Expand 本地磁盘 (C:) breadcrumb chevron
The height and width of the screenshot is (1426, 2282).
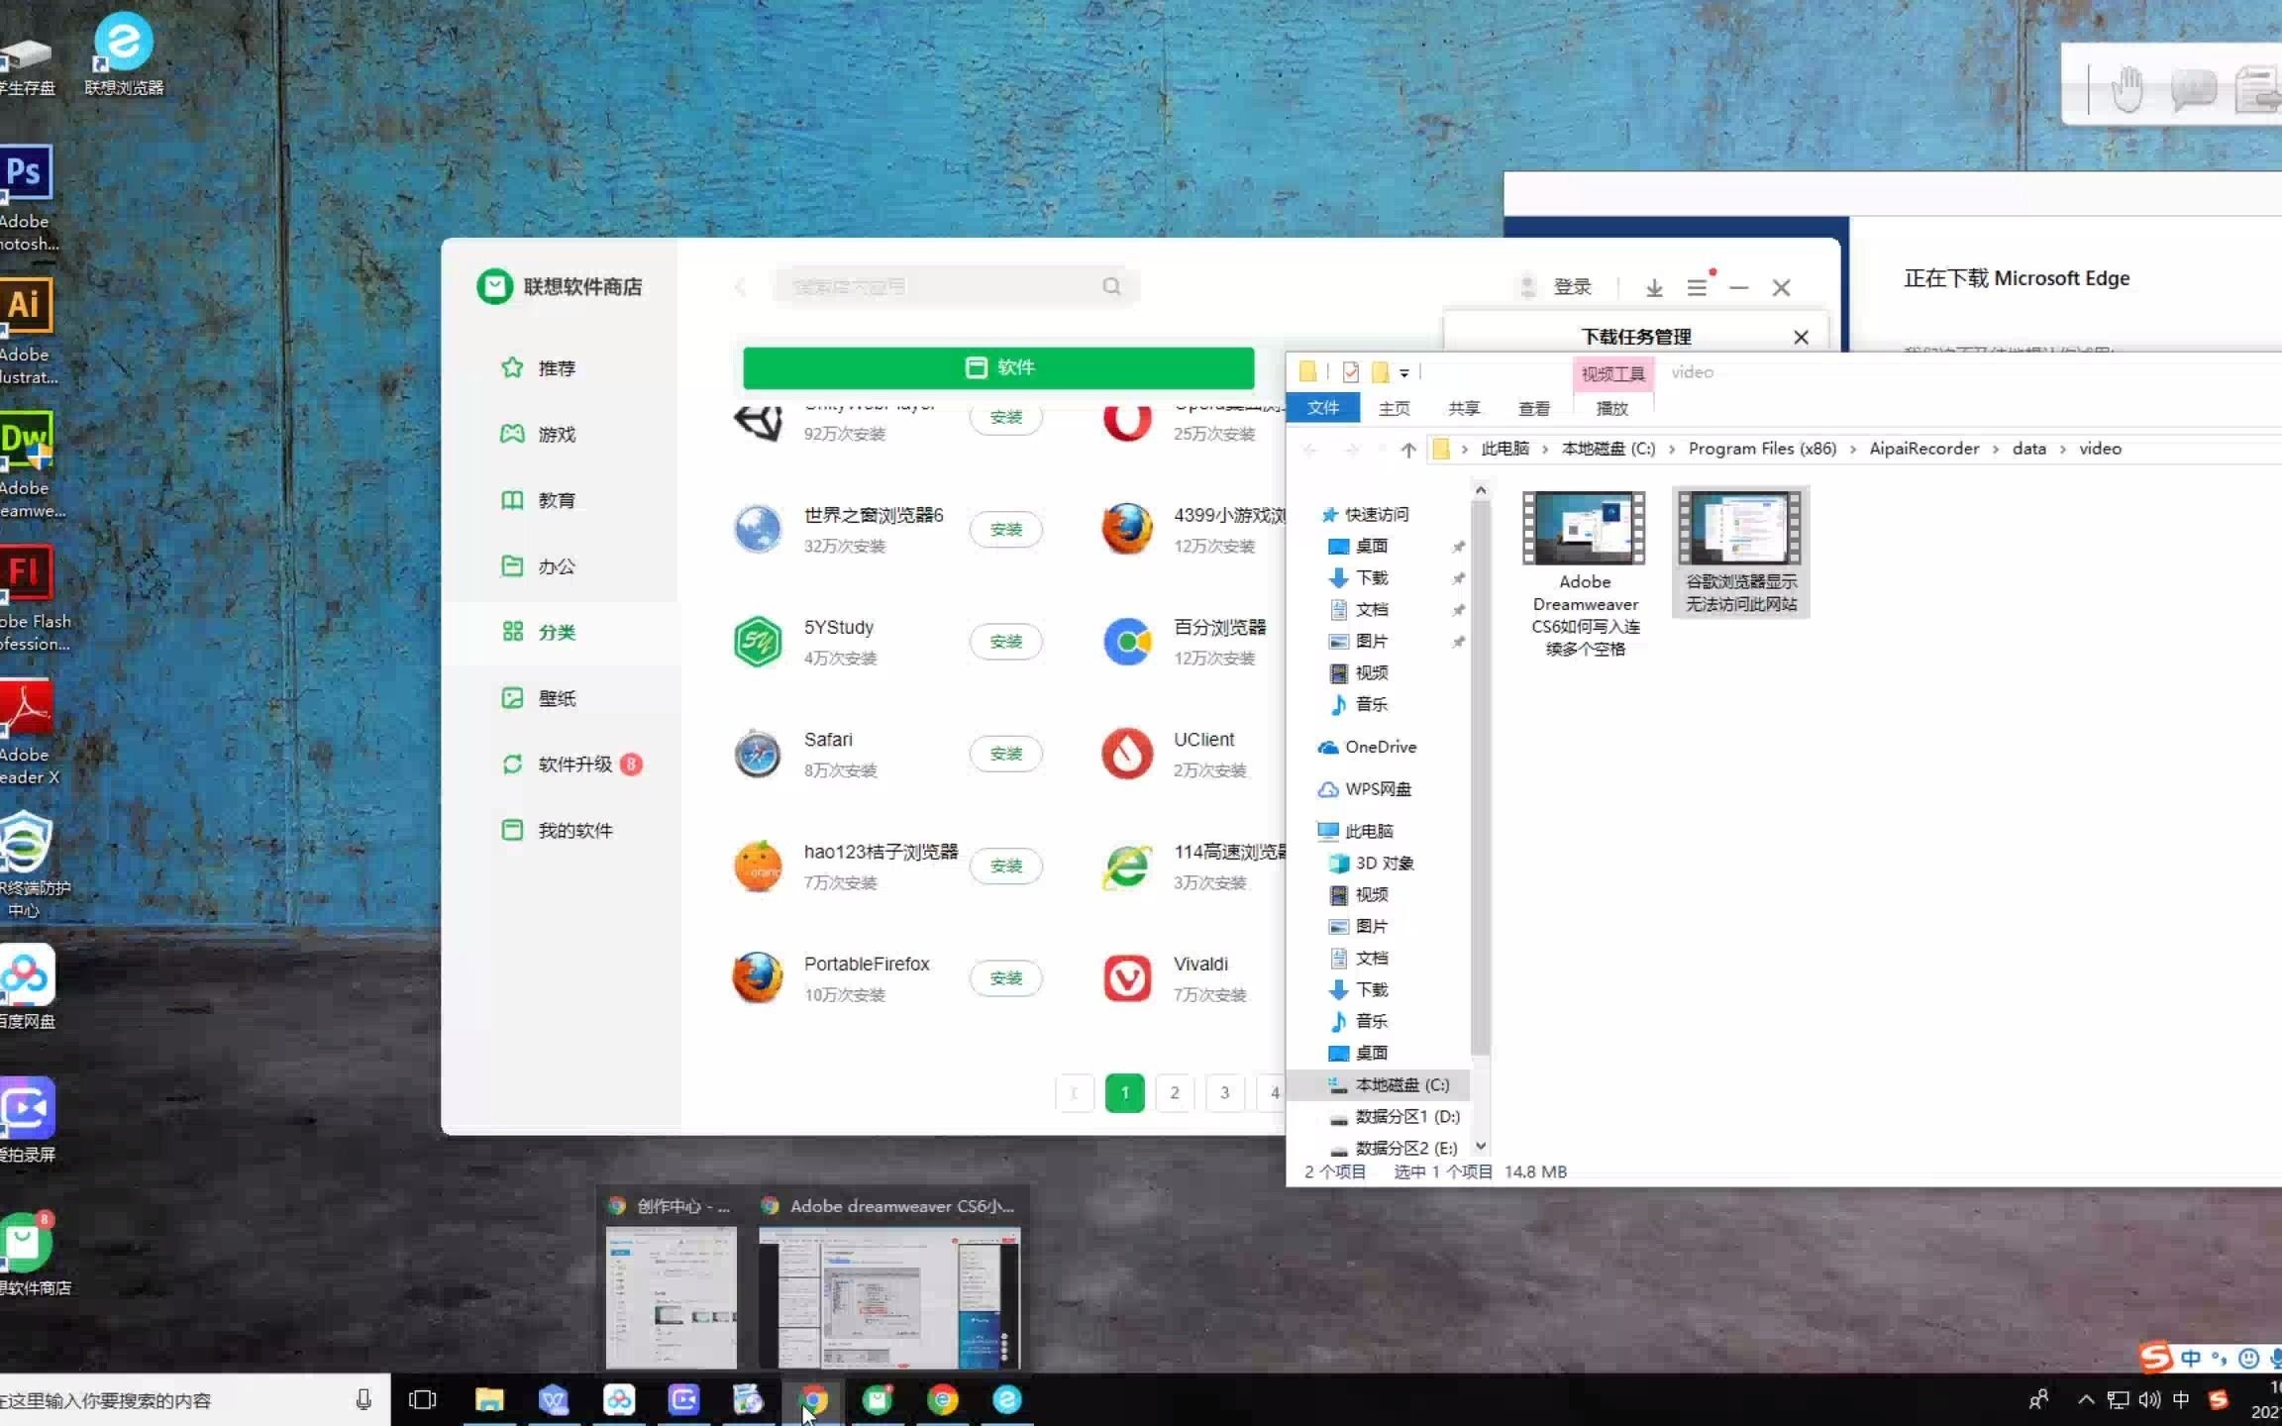[x=1672, y=450]
